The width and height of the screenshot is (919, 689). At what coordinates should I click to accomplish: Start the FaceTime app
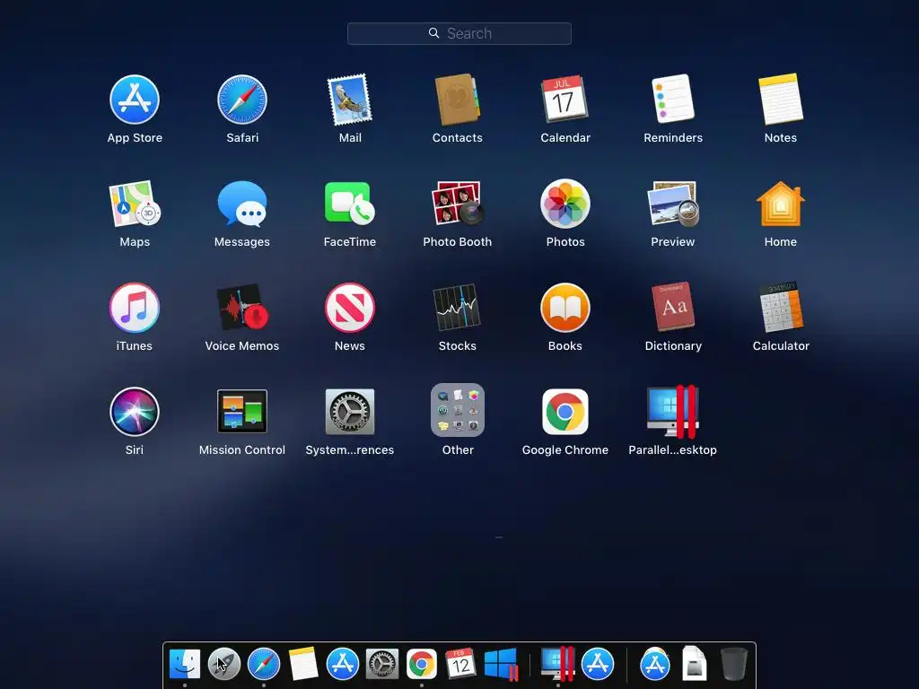click(350, 204)
